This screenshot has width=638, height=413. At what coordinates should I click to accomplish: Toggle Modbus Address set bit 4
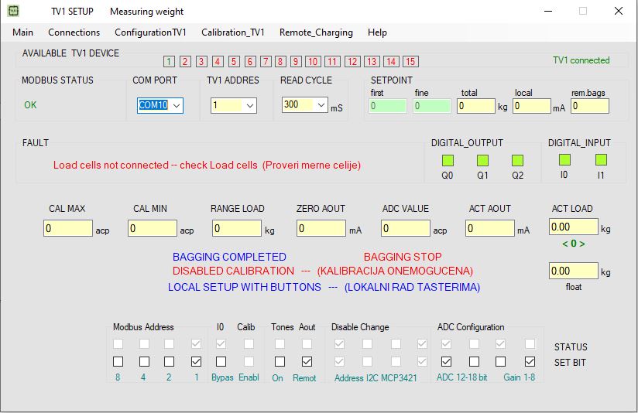point(144,361)
